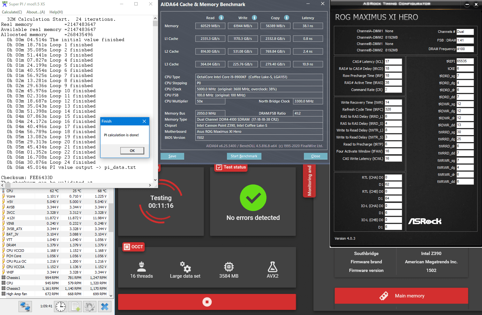Click the OCCT logo badge
Image resolution: width=482 pixels, height=315 pixels.
click(134, 247)
